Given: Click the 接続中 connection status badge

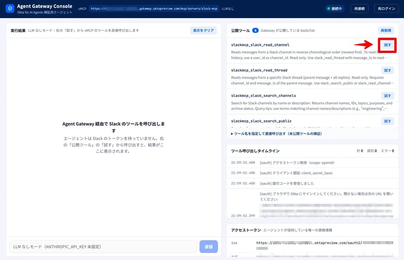Looking at the screenshot, I should (x=334, y=9).
